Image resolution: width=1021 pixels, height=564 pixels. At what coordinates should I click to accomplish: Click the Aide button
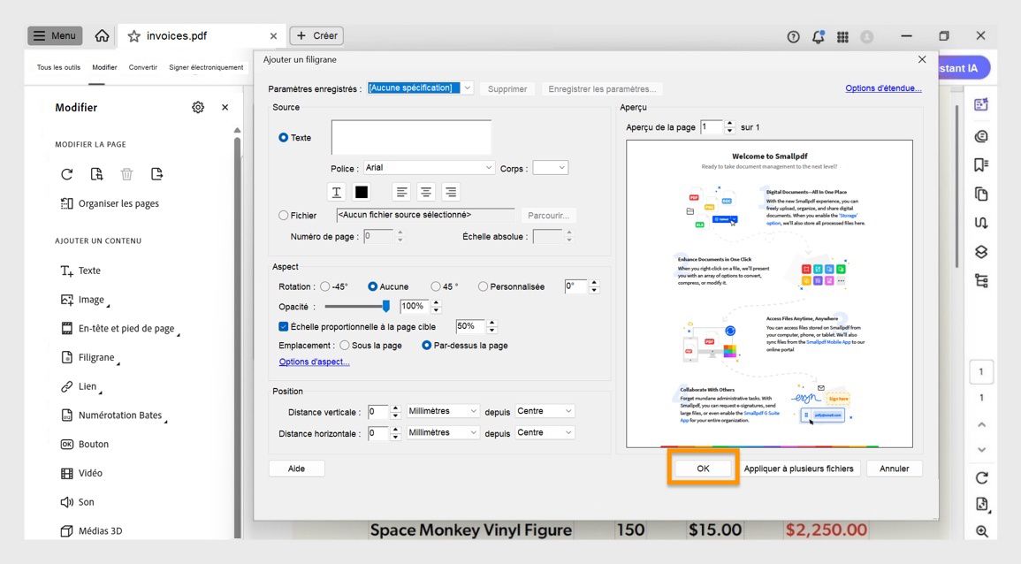coord(296,469)
